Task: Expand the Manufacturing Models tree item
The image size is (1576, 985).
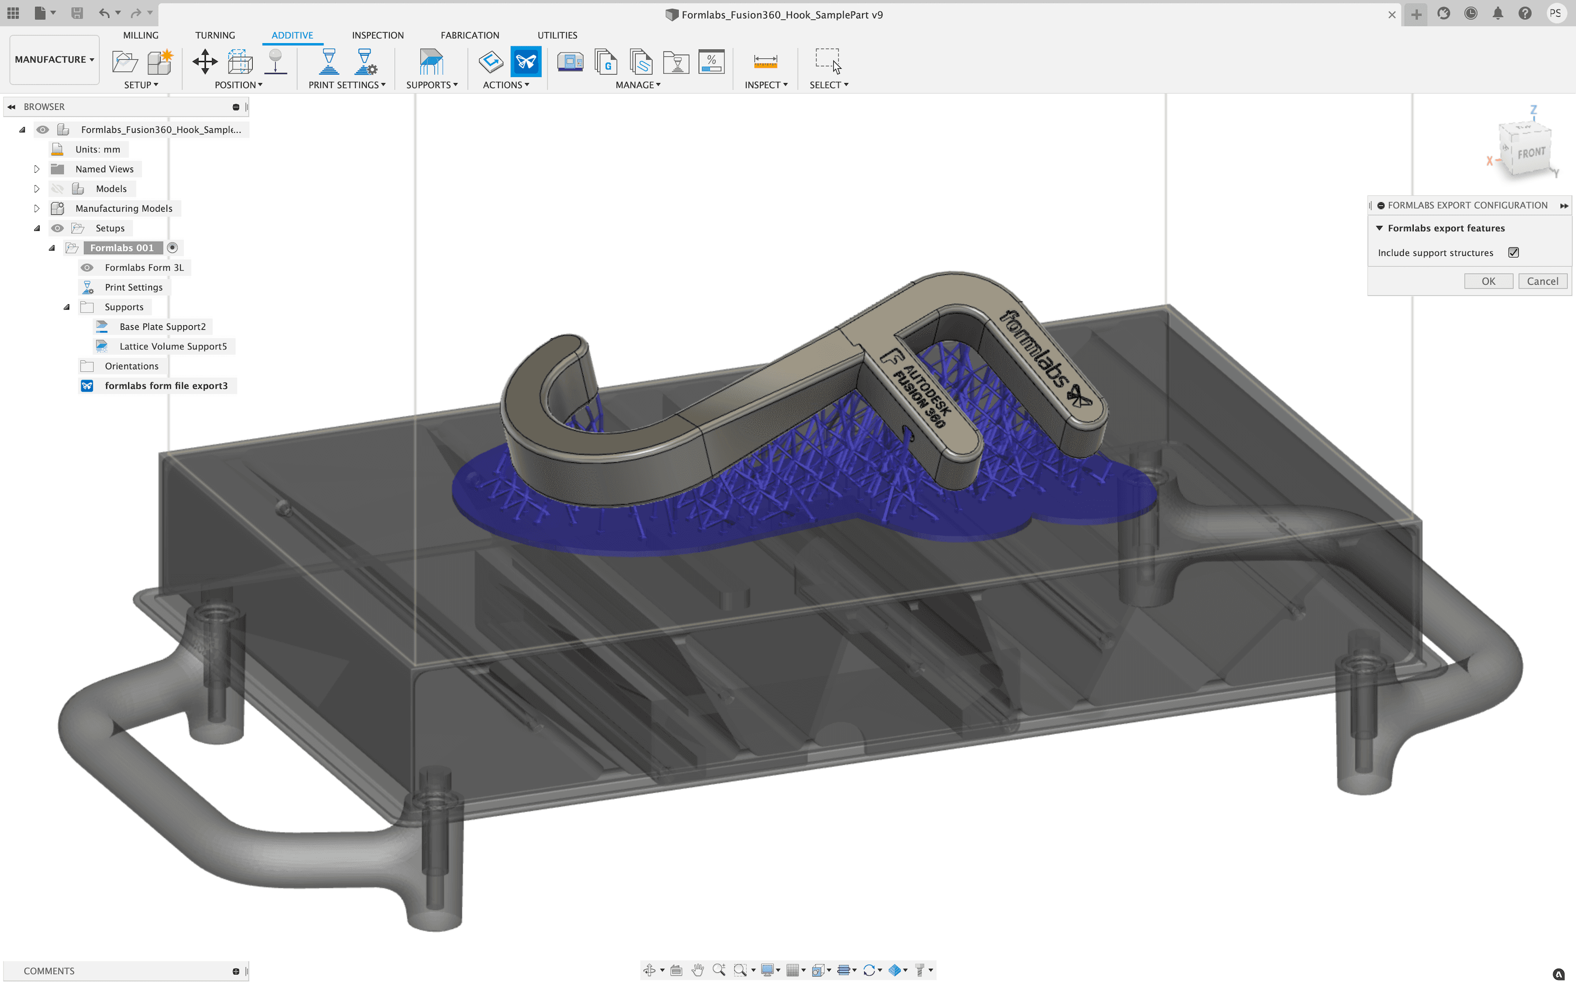Action: (x=36, y=208)
